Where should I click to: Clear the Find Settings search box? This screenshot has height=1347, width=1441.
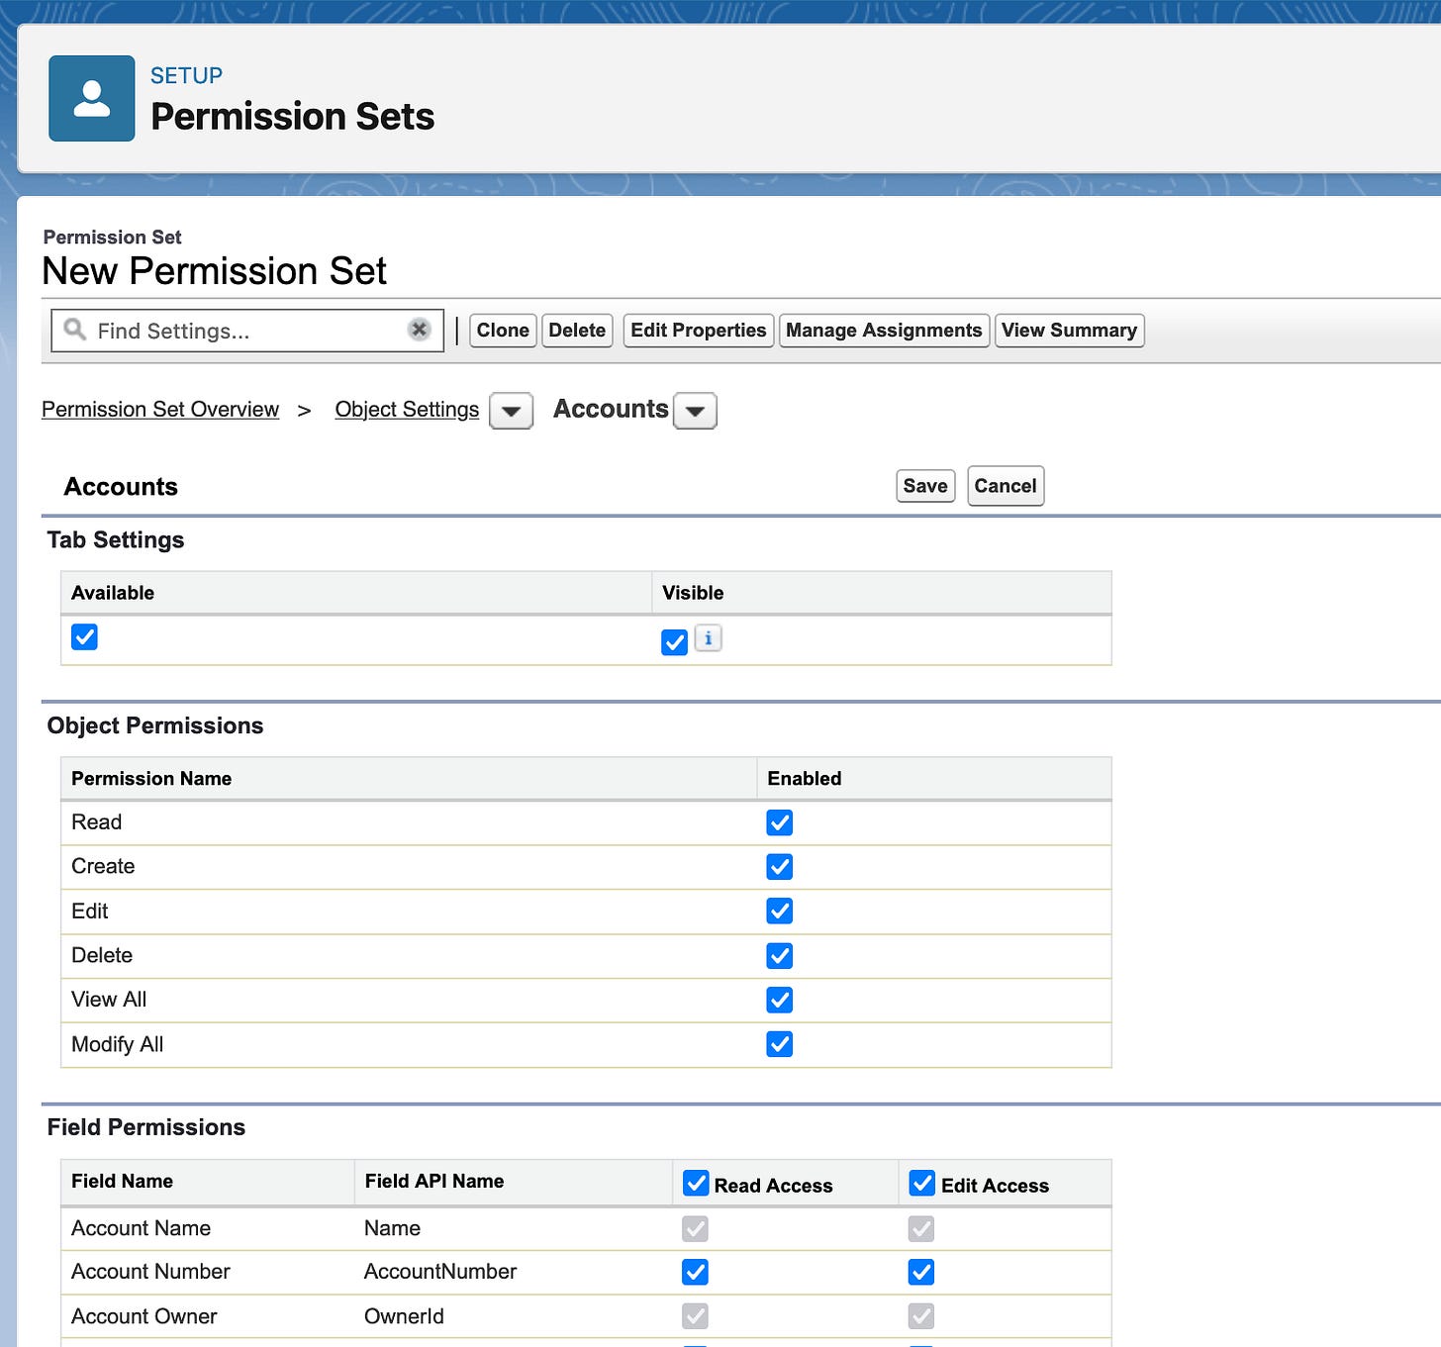point(420,330)
